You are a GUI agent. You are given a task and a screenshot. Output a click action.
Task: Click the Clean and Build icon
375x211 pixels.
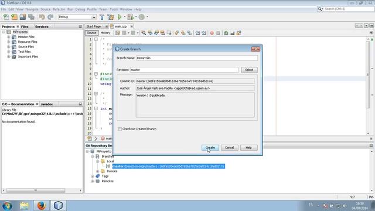pyautogui.click(x=111, y=17)
